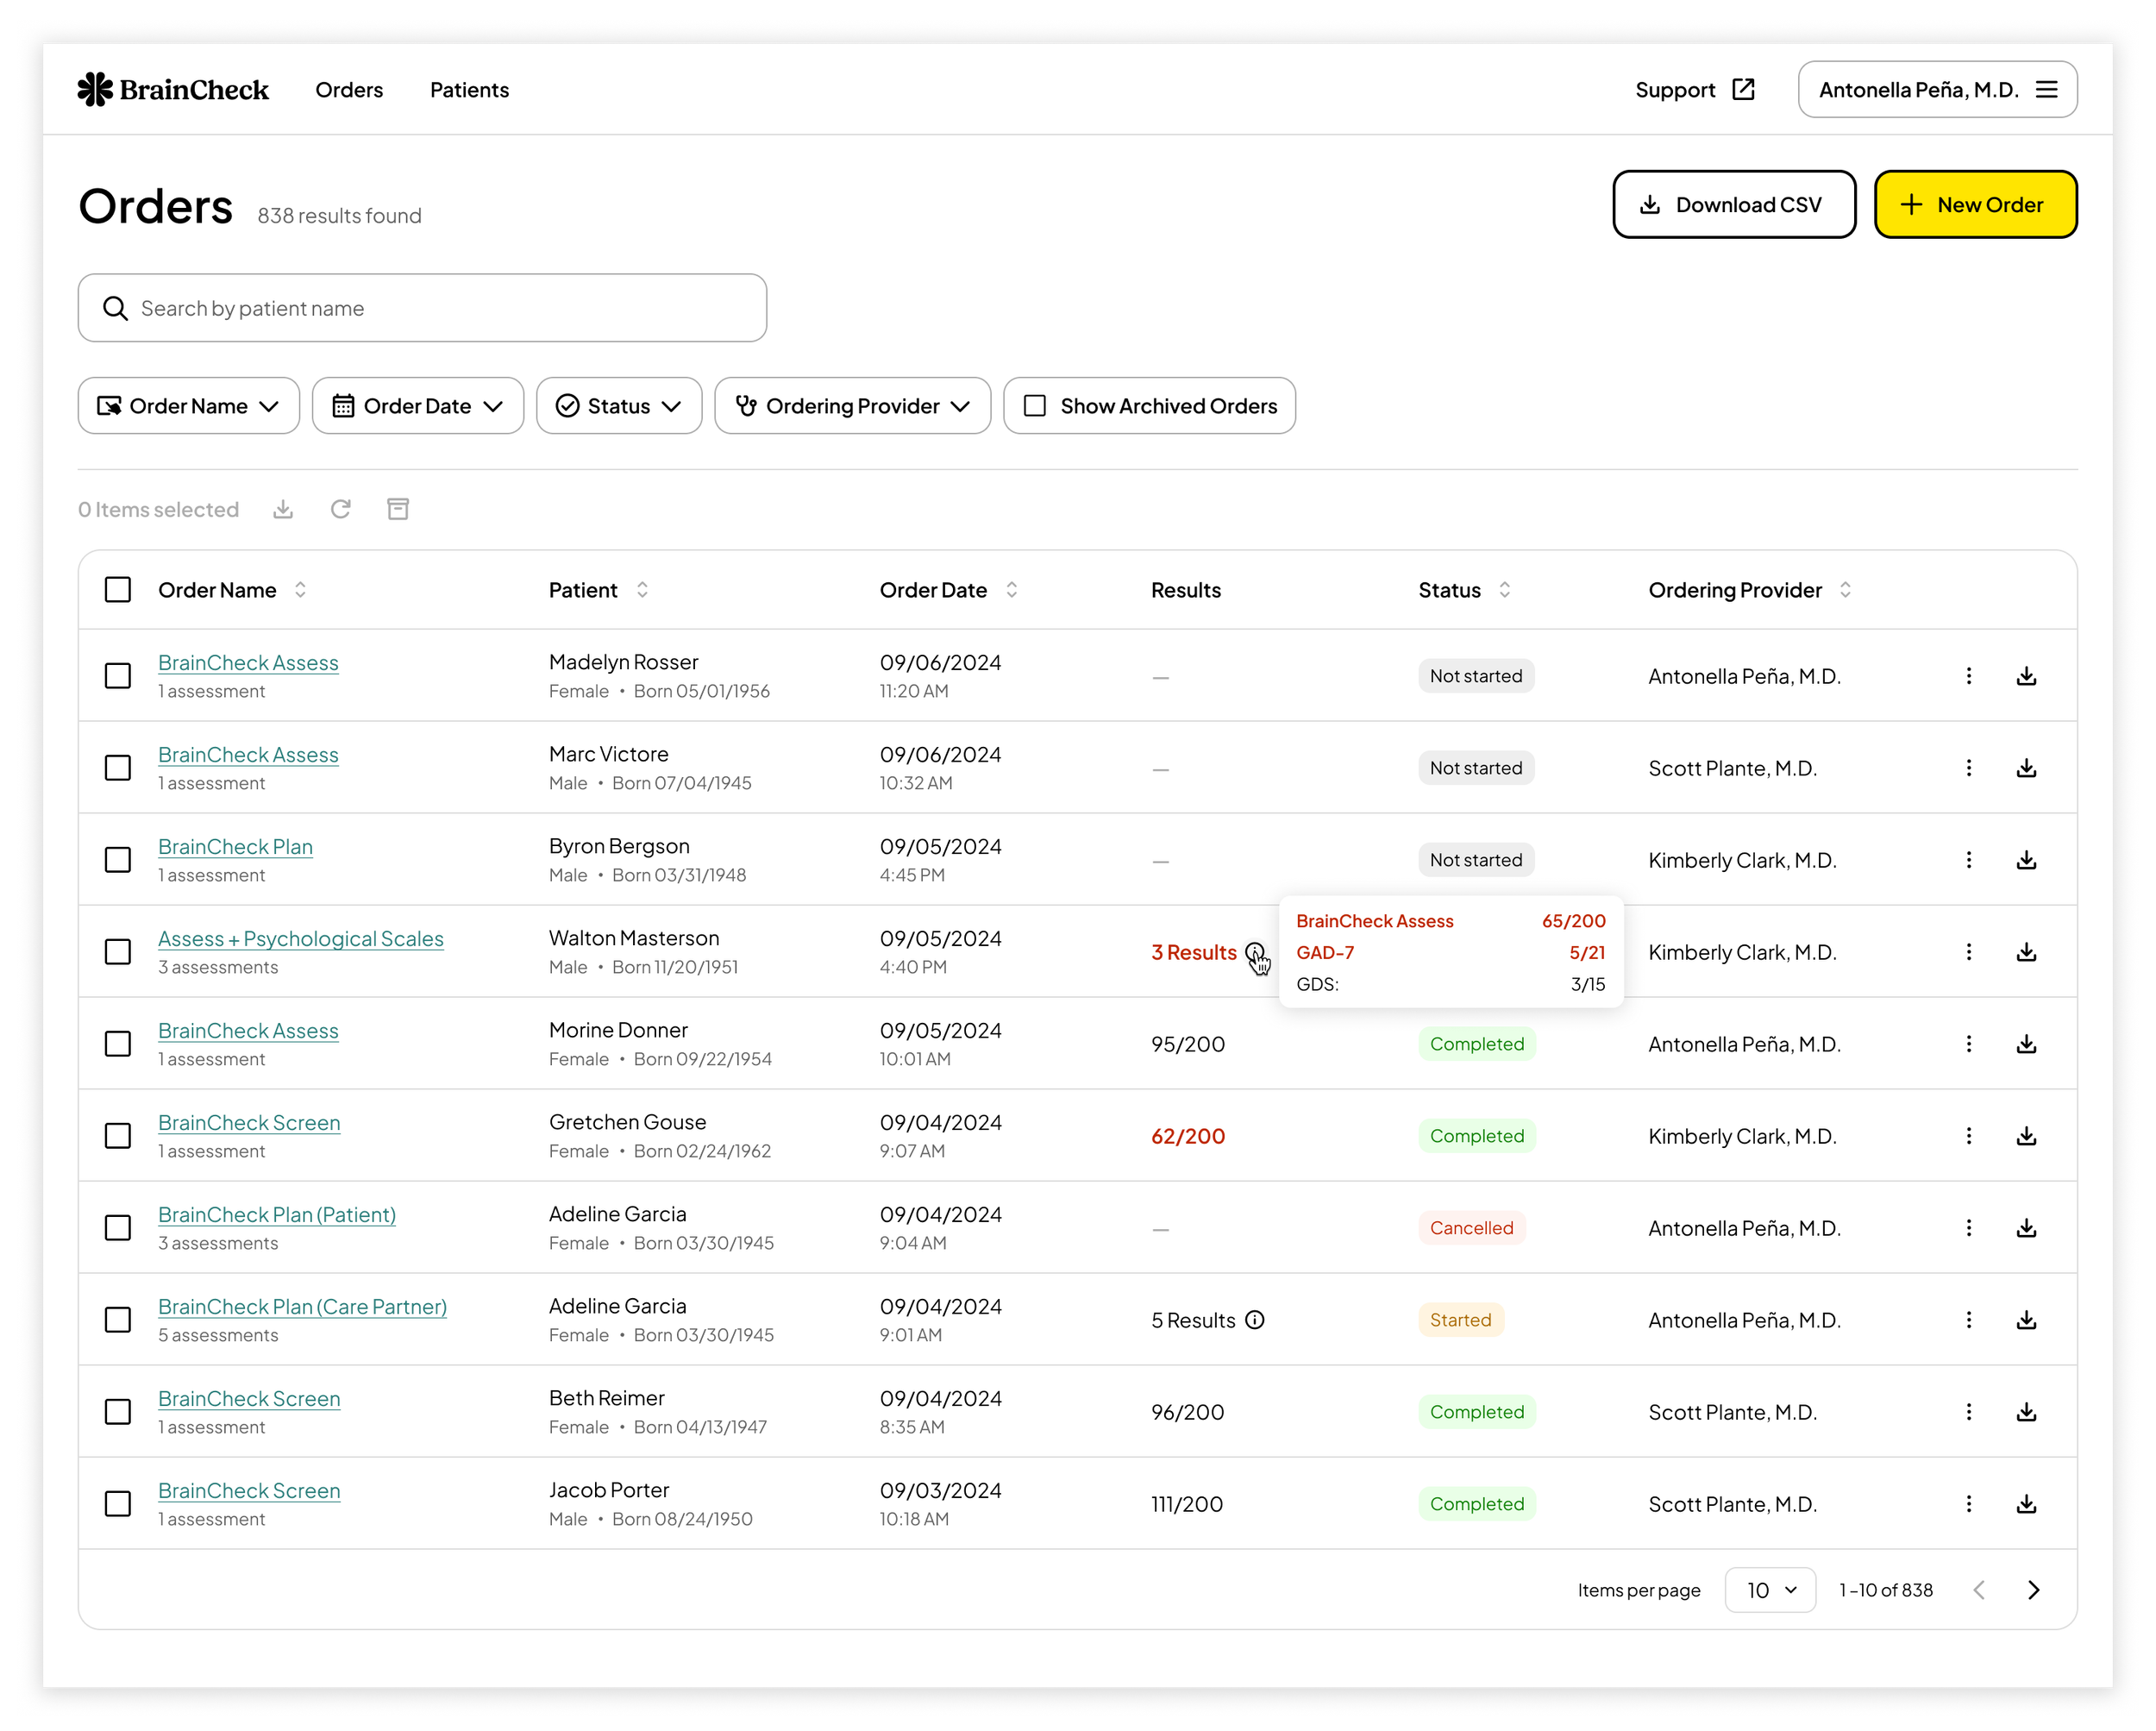Image resolution: width=2156 pixels, height=1731 pixels.
Task: Click the New Order button
Action: pyautogui.click(x=1975, y=205)
